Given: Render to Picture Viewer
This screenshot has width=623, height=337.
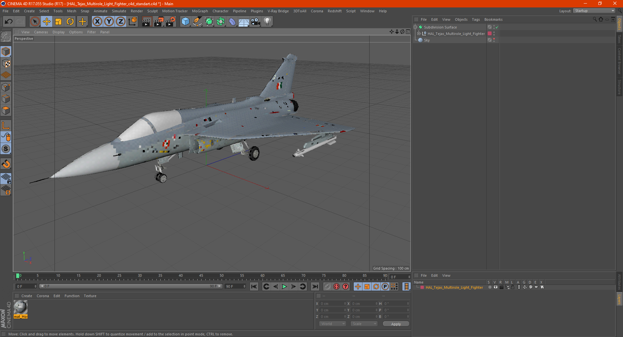Looking at the screenshot, I should point(159,22).
